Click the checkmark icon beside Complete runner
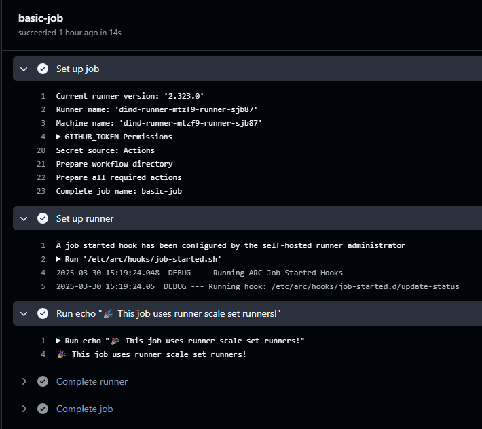482x429 pixels. pos(43,381)
